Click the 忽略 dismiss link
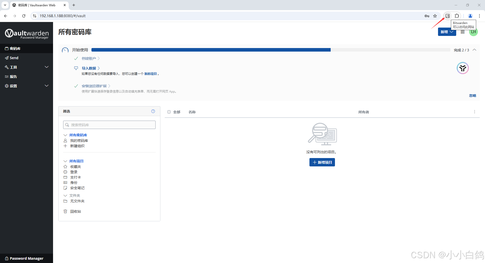 (x=472, y=96)
